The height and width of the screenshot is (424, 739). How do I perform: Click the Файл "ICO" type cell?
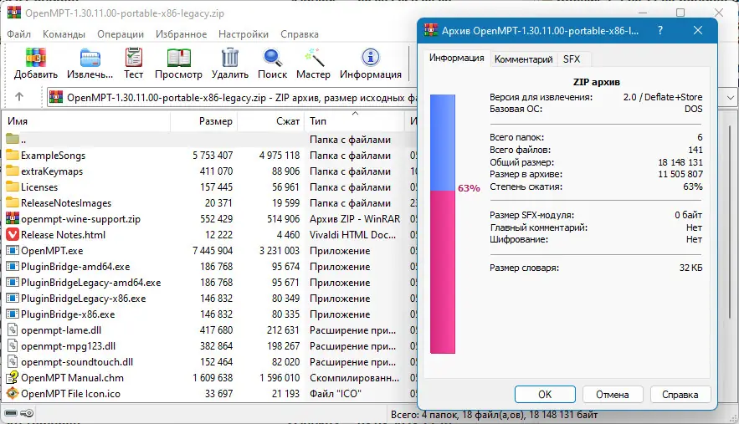coord(335,393)
